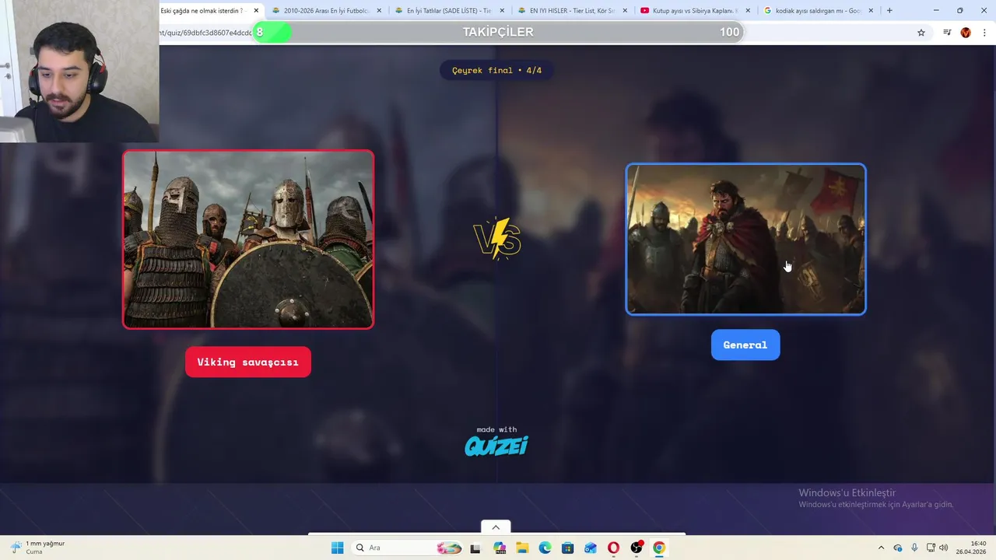Close the '2010-2026 Arası En İyi Futbolcu' tab
This screenshot has height=560, width=996.
click(x=379, y=11)
